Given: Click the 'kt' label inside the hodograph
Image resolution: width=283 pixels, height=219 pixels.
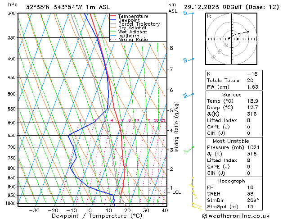Looking at the screenshot, I should point(209,16).
